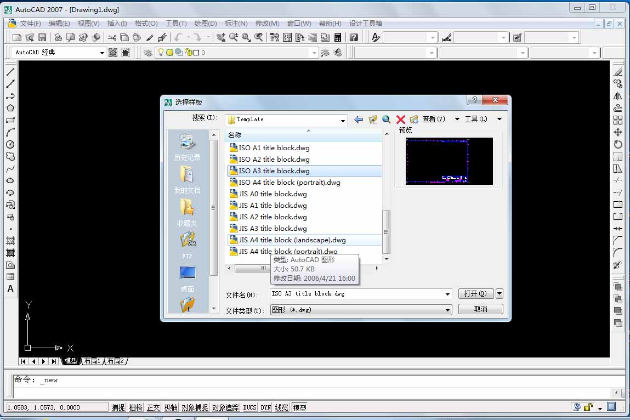Viewport: 630px width, 420px height.
Task: Open 历史记录 history in dialog sidebar
Action: click(x=187, y=147)
